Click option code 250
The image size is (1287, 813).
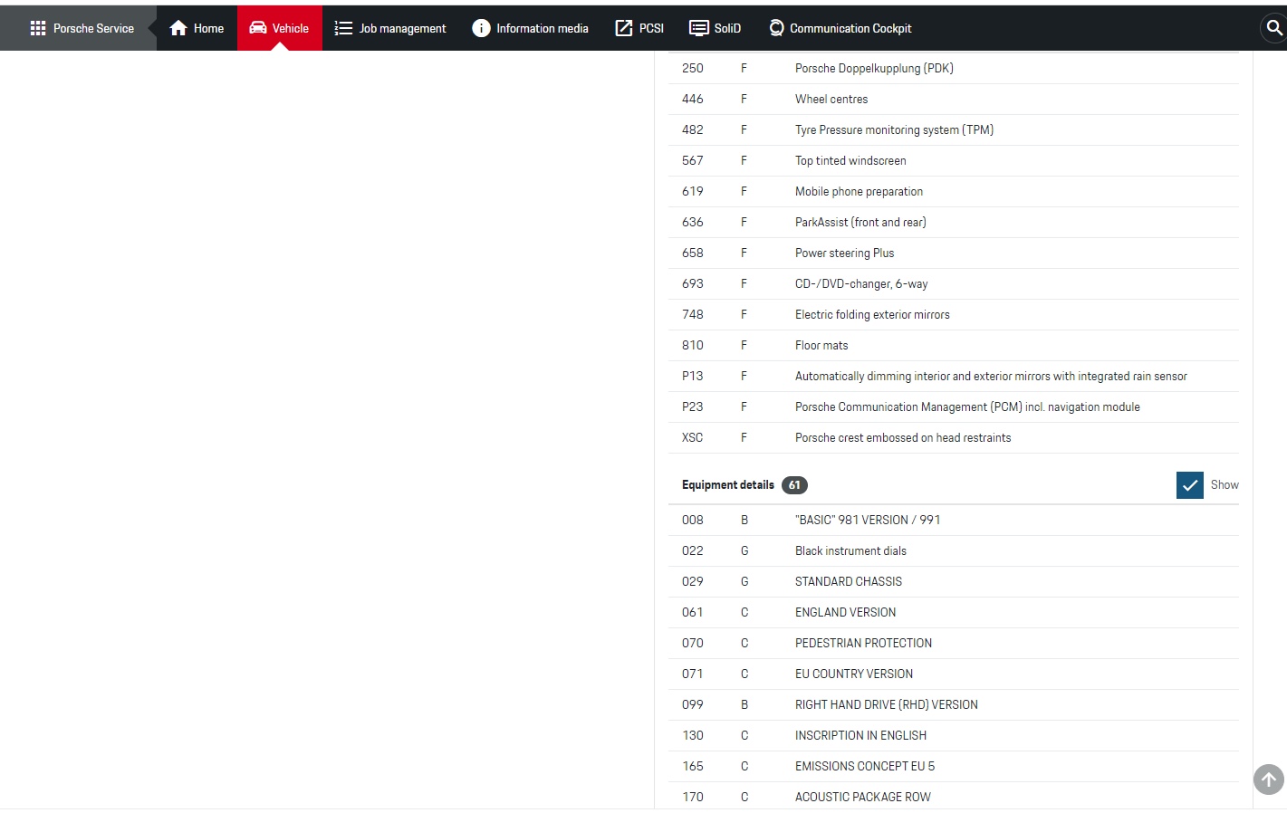click(x=693, y=68)
